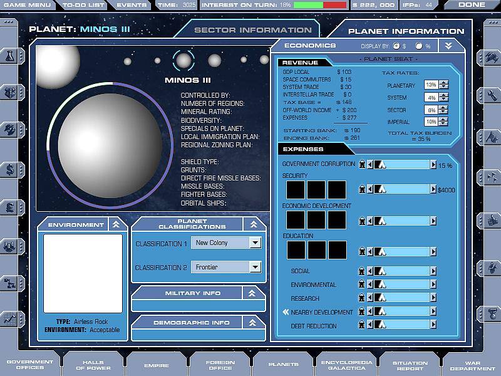Viewport: 501px width, 376px height.
Task: Open the To-Do List
Action: click(83, 5)
